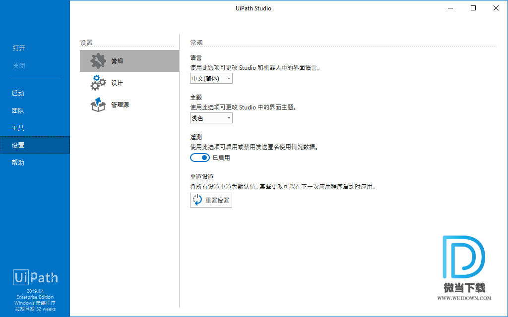
Task: Click the version text 2019.4.4
Action: tap(35, 291)
